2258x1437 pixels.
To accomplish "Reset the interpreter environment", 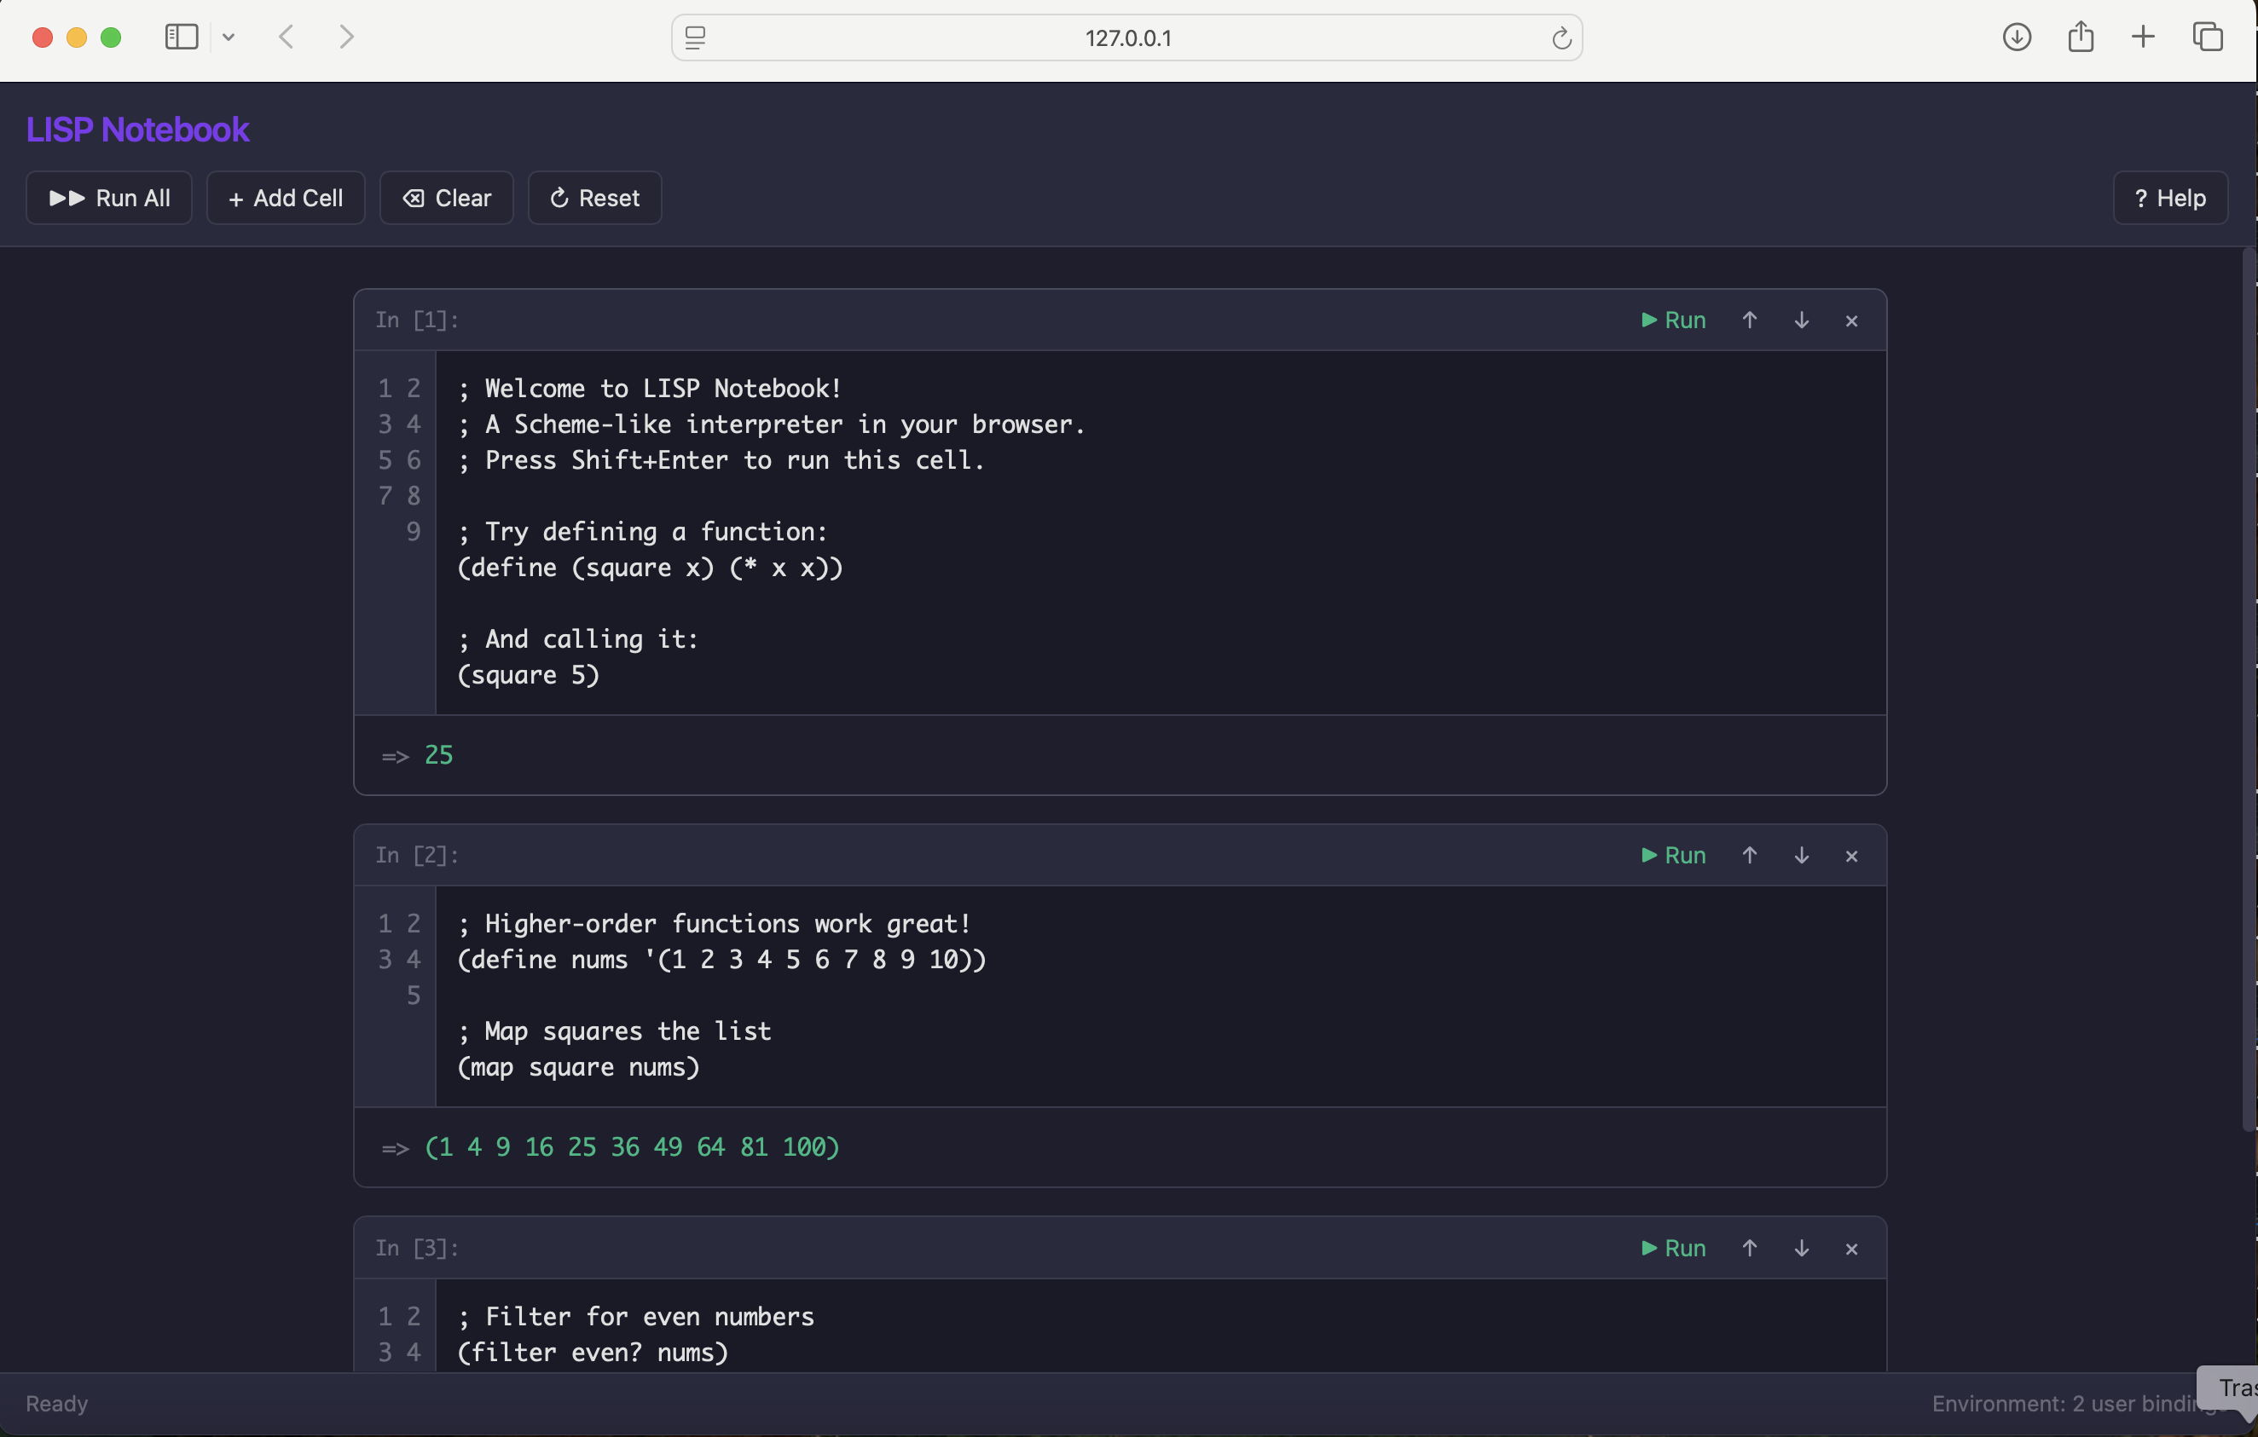I will (x=594, y=198).
